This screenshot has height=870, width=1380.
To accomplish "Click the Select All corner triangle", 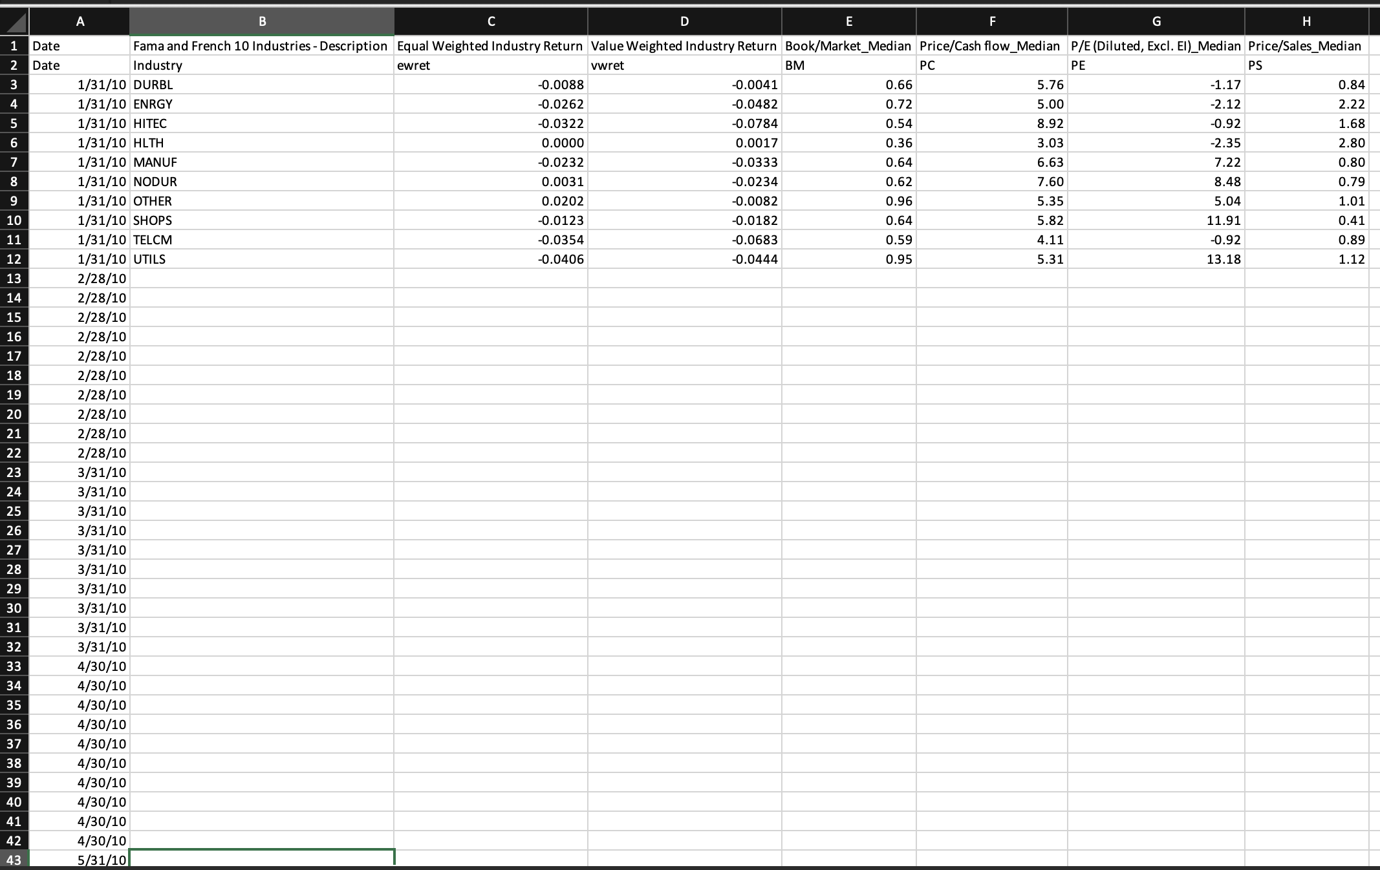I will 14,21.
